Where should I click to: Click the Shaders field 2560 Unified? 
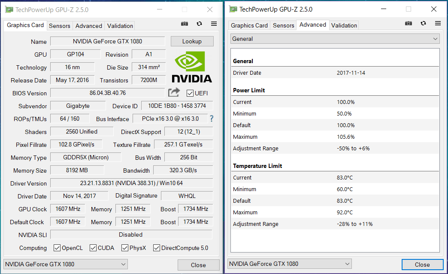click(x=82, y=131)
